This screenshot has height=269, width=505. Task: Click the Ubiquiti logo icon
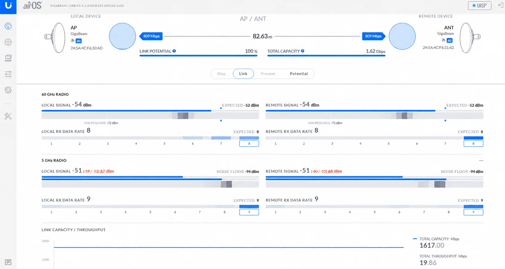[x=8, y=6]
